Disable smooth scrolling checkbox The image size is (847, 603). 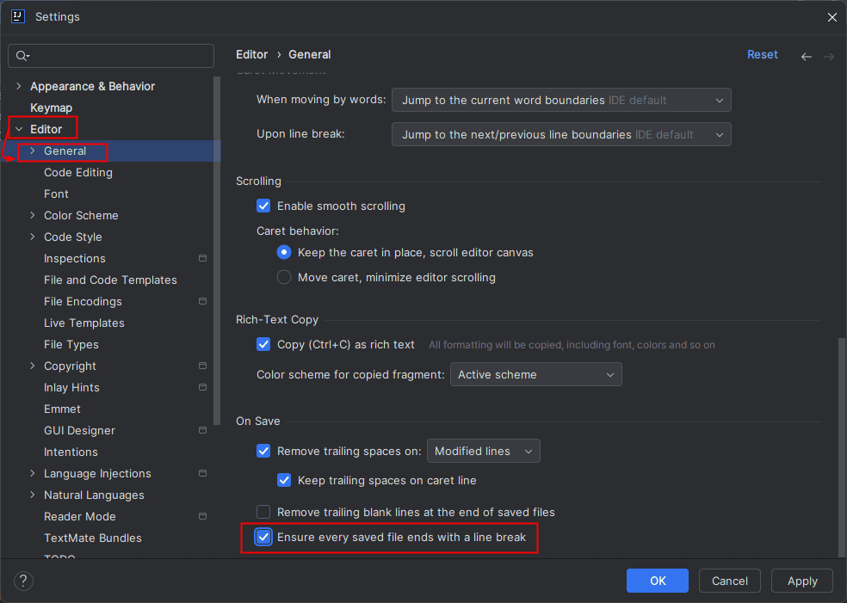click(263, 206)
